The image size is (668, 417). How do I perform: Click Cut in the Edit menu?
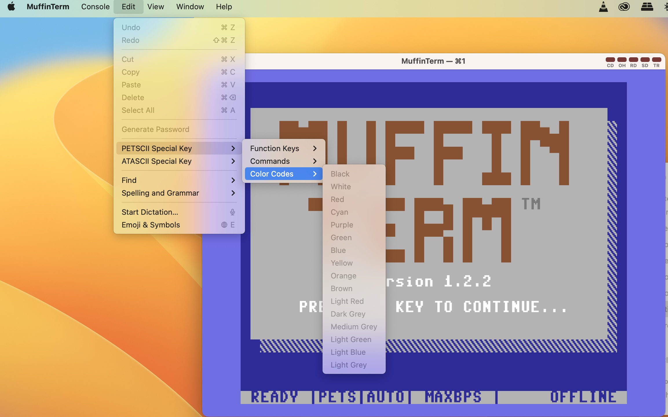tap(179, 59)
